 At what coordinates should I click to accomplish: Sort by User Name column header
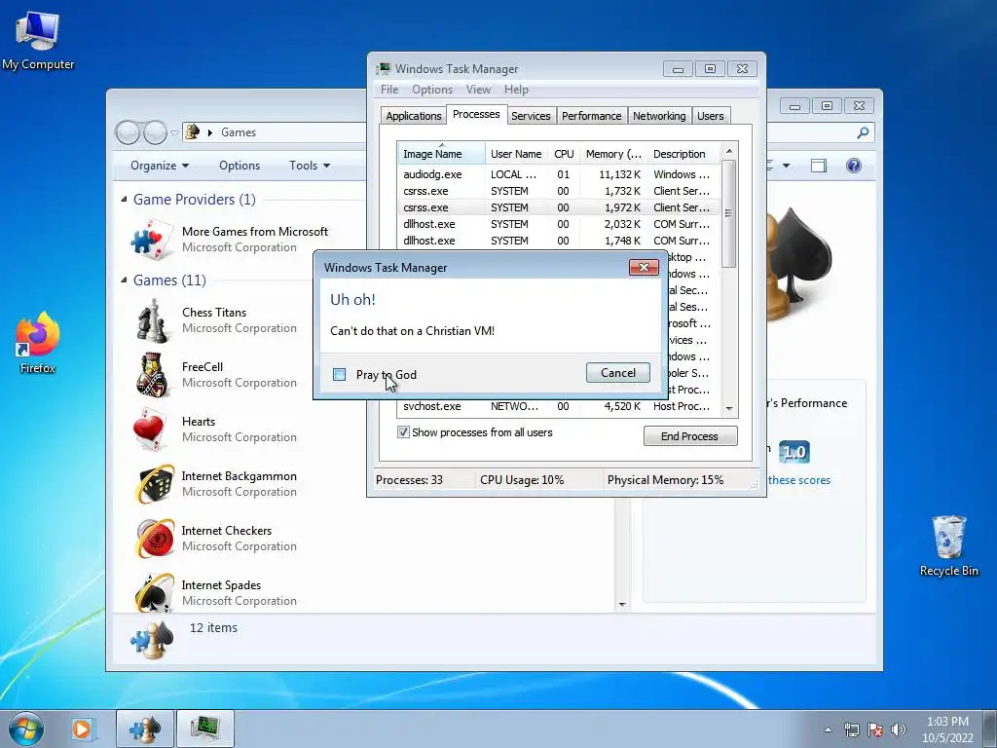click(516, 154)
